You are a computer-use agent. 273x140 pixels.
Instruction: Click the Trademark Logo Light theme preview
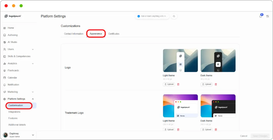(180, 106)
